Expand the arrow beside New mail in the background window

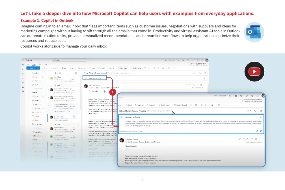tap(38, 68)
